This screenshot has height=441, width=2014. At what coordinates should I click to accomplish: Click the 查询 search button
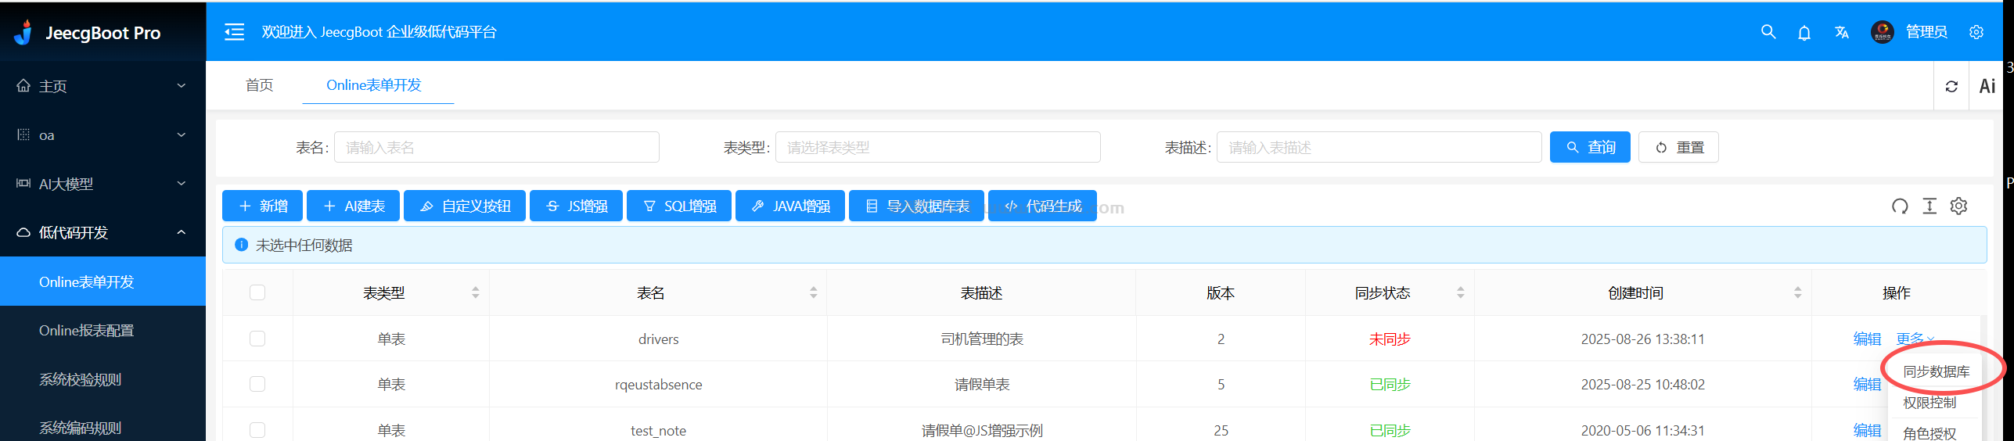1590,147
